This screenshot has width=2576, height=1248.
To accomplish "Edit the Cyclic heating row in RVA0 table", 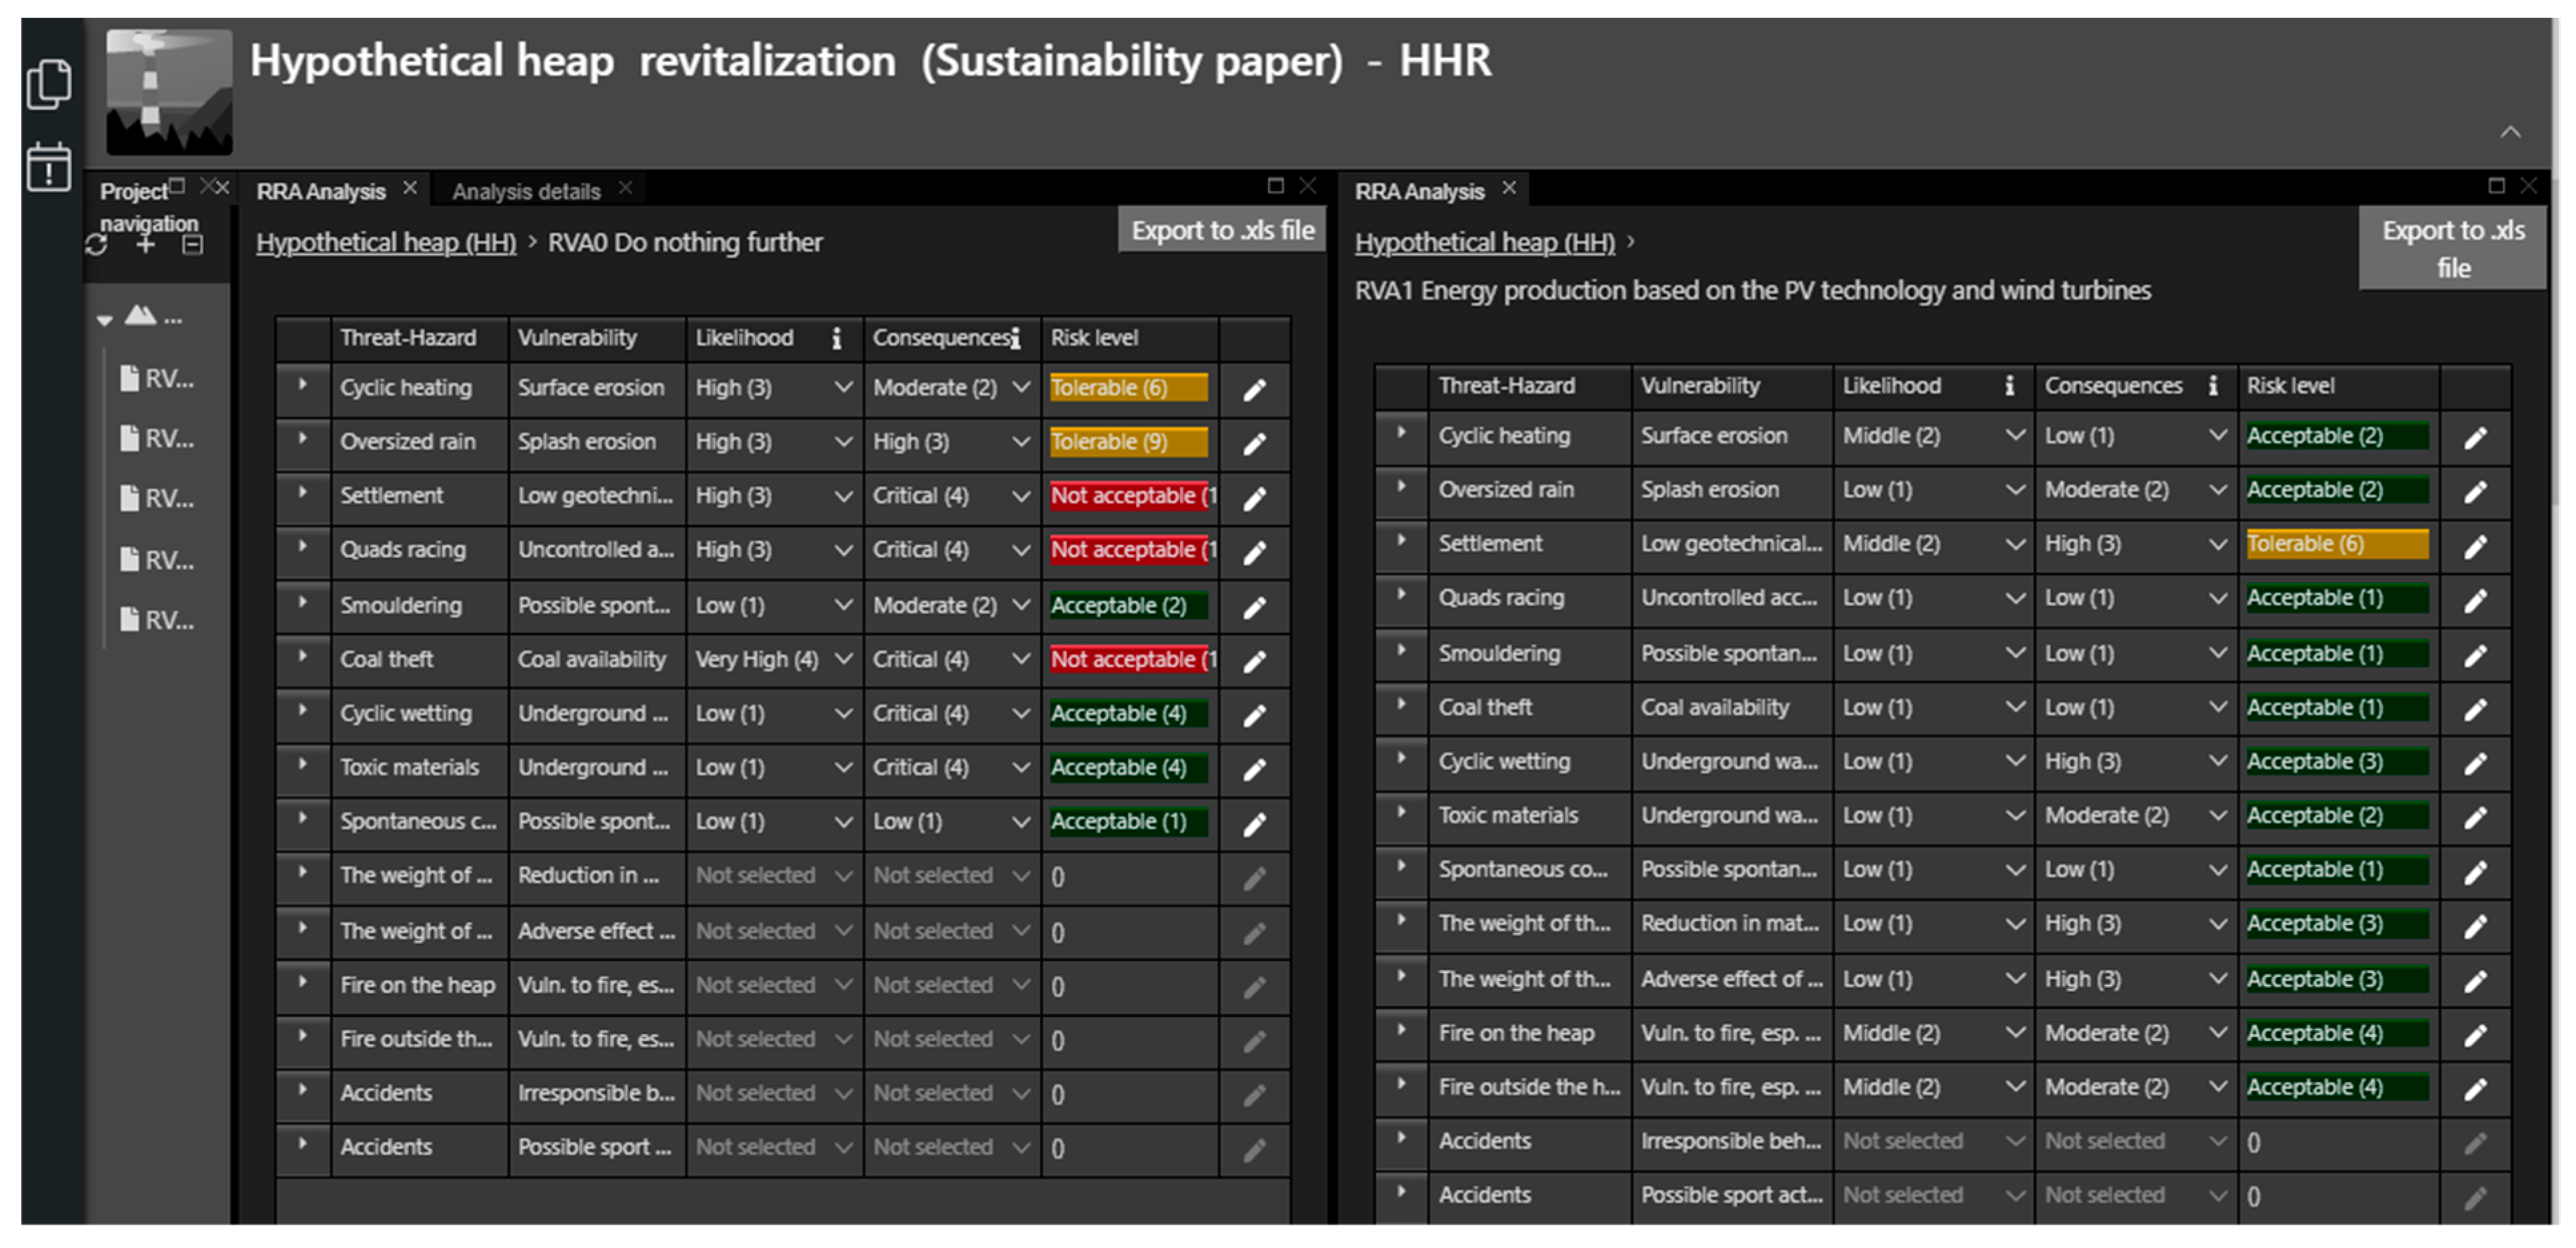I will [x=1254, y=389].
